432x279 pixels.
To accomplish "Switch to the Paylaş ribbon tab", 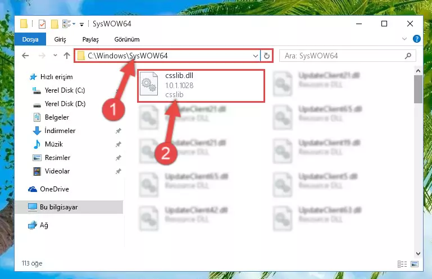I will point(90,39).
